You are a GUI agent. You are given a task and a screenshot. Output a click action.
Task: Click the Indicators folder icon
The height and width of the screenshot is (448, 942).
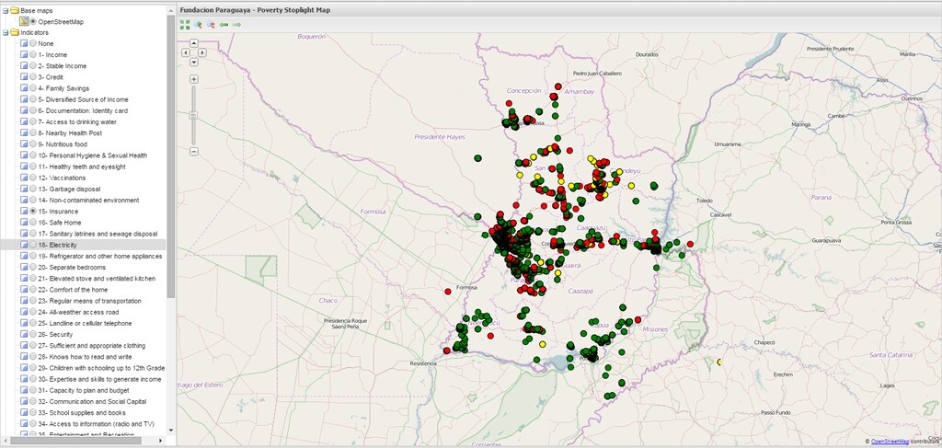[x=15, y=32]
